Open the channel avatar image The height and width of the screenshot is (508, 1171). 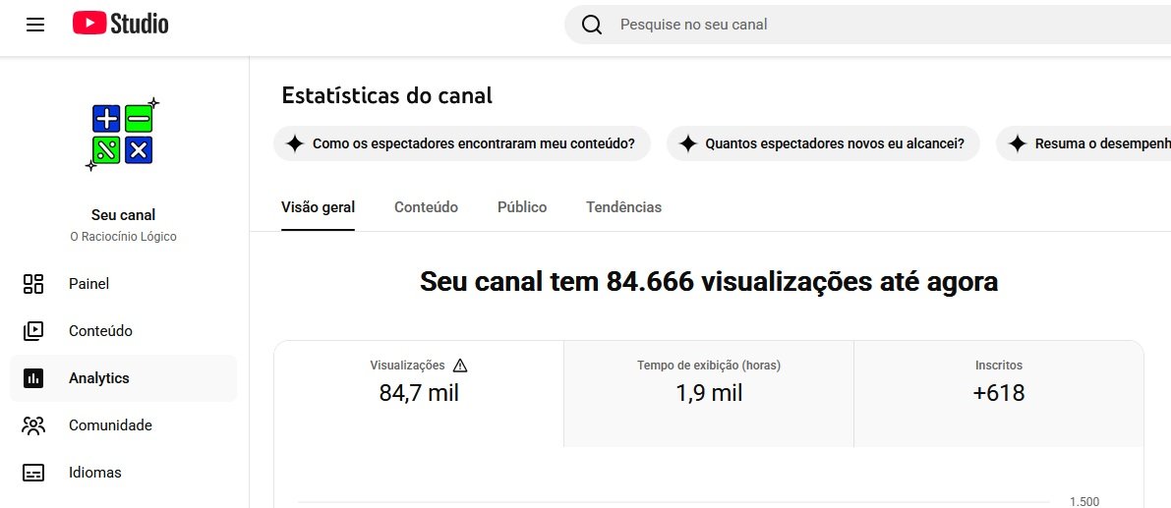[124, 135]
